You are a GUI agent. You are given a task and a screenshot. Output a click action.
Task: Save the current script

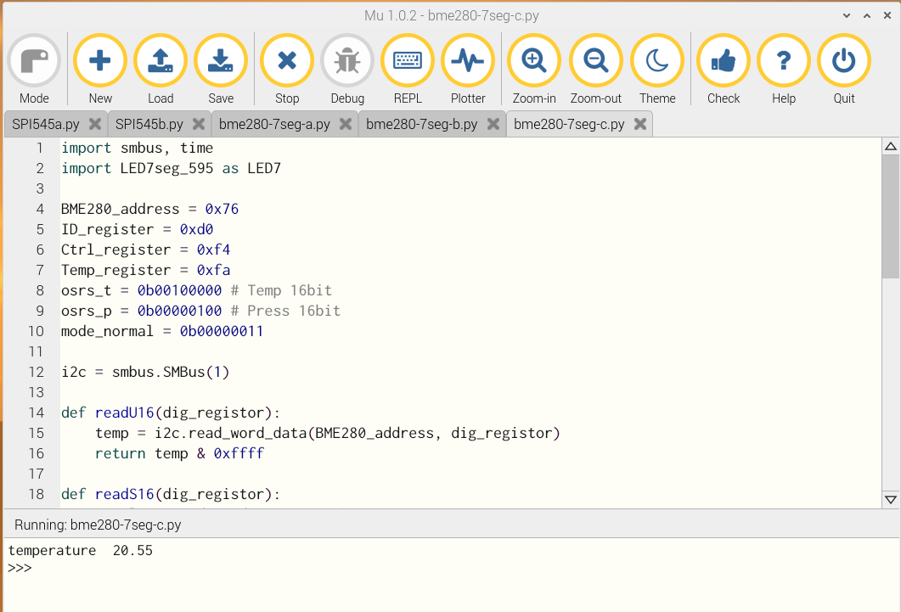pos(221,61)
